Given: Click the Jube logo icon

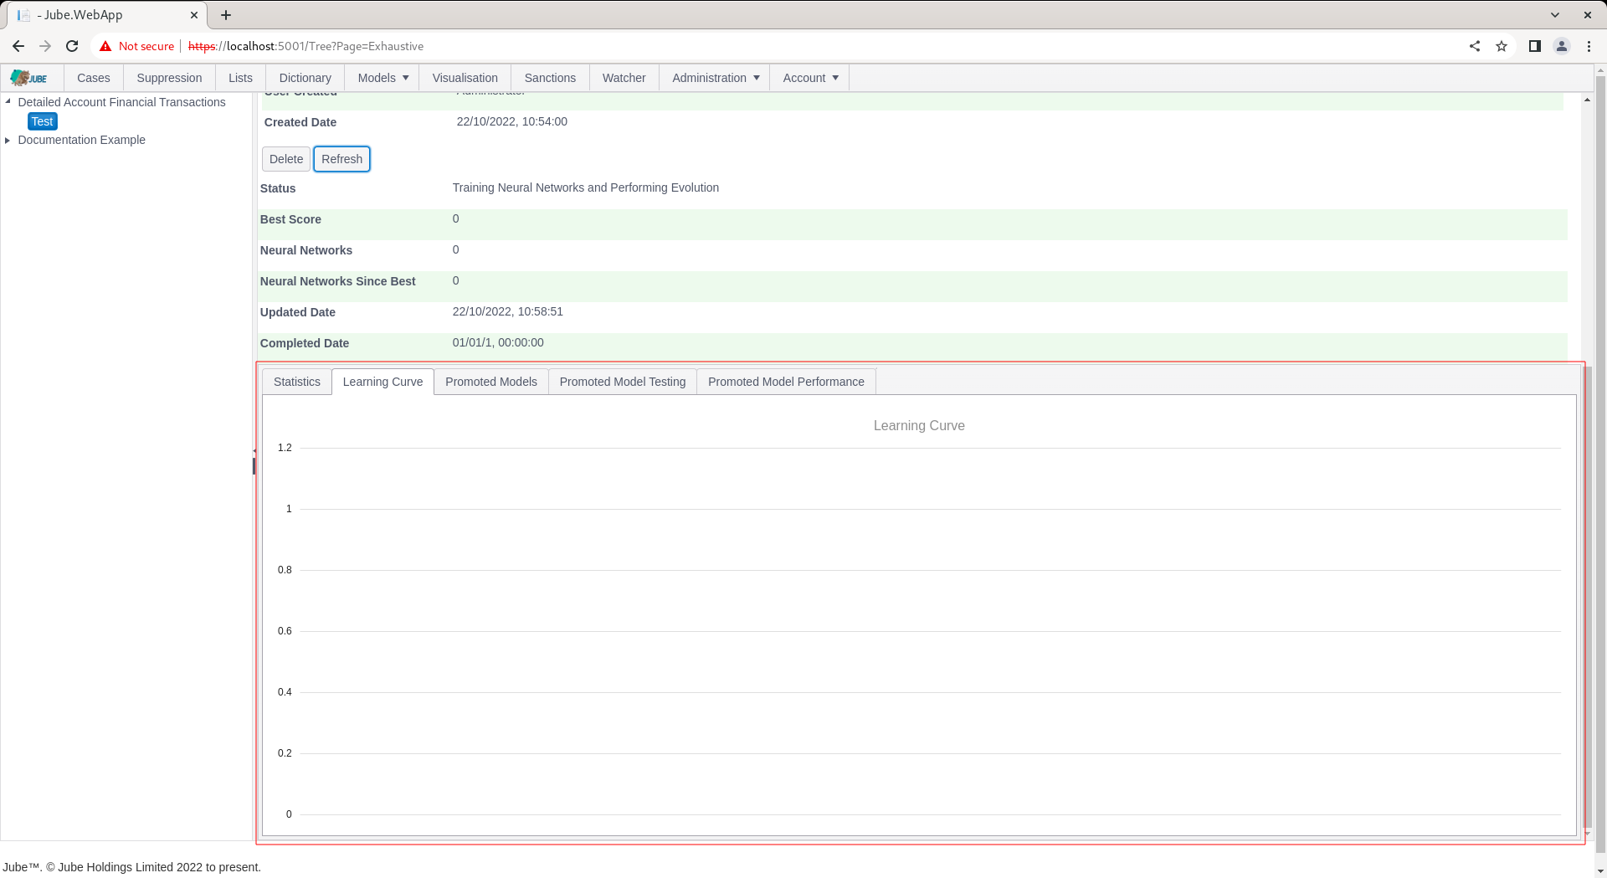Looking at the screenshot, I should coord(29,78).
